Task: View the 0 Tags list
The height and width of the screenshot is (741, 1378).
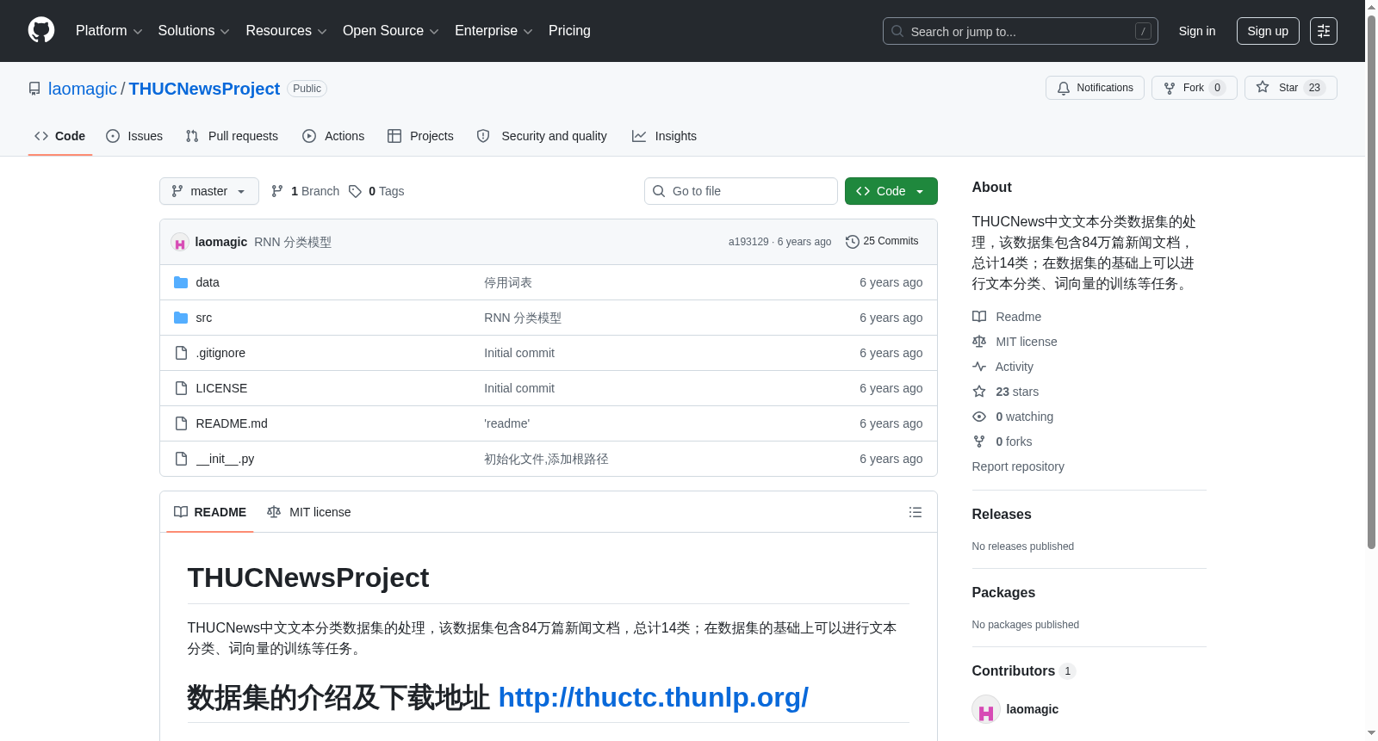Action: pyautogui.click(x=376, y=191)
